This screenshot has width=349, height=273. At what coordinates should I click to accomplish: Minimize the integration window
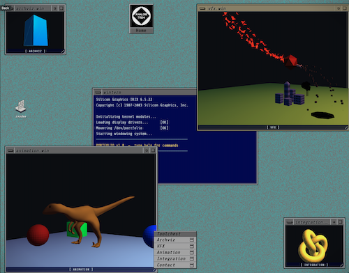[334, 222]
